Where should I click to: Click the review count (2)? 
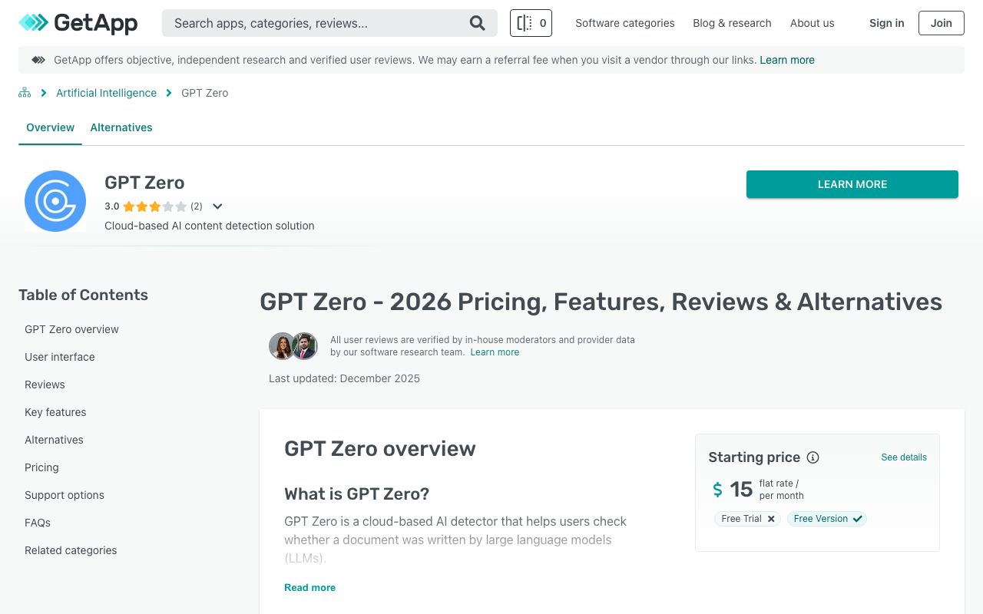(x=197, y=206)
